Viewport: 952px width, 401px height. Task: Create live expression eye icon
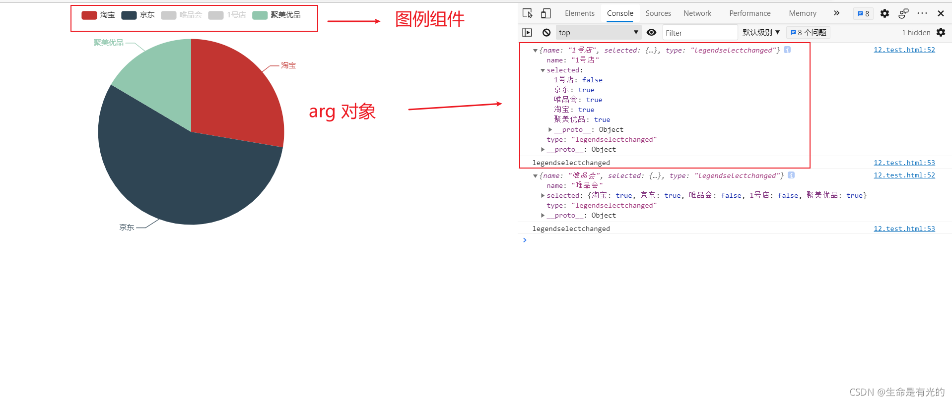coord(652,33)
